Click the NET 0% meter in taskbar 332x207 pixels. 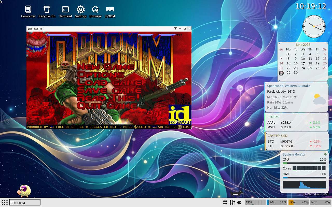pyautogui.click(x=320, y=202)
